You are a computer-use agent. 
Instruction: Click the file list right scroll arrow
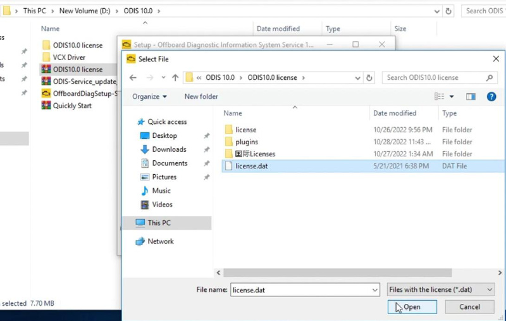click(500, 273)
